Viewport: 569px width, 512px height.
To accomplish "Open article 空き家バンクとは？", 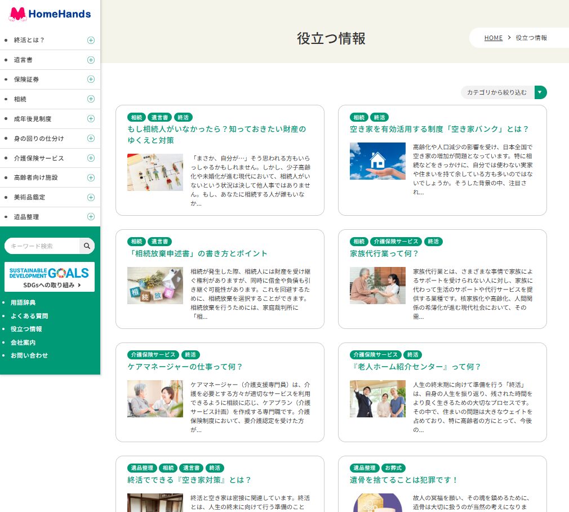I will click(439, 129).
